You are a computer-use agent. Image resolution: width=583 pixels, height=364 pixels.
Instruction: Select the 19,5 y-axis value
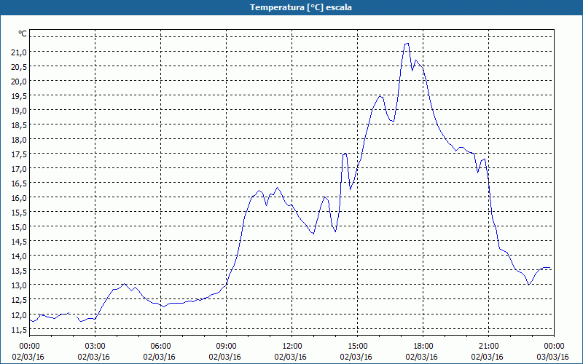coord(19,96)
